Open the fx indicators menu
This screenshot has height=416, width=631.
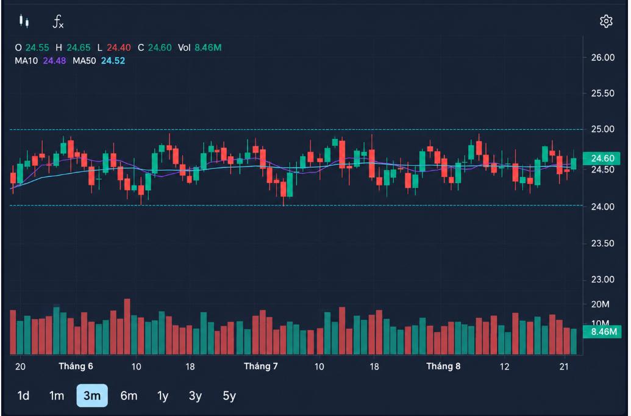pos(58,21)
